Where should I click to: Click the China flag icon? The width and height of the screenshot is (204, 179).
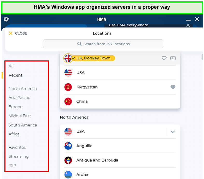click(x=68, y=101)
